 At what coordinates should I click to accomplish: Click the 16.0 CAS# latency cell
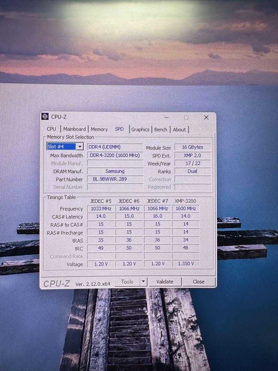tap(158, 216)
